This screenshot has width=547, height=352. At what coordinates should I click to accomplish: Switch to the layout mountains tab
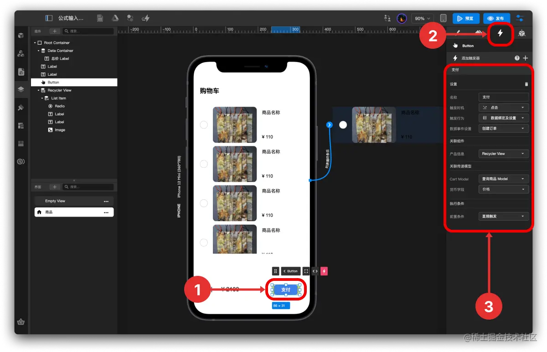(x=479, y=33)
